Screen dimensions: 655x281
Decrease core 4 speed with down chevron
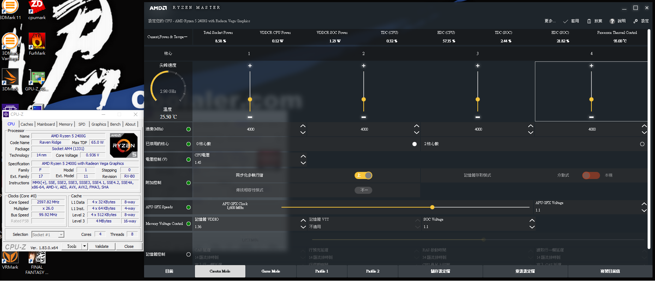(x=644, y=133)
